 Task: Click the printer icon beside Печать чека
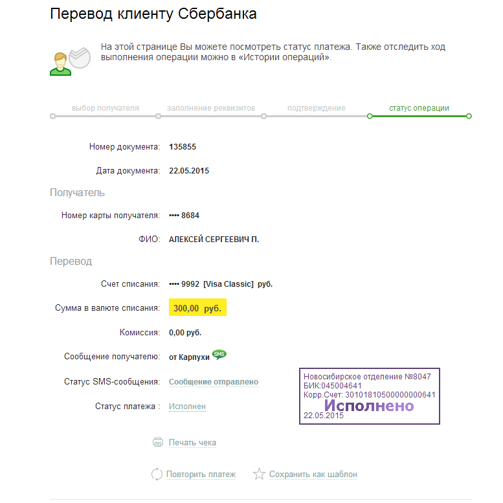click(x=157, y=443)
